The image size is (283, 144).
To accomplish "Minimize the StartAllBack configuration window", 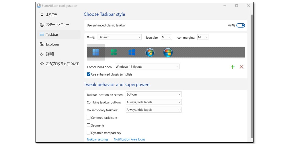I will point(225,6).
